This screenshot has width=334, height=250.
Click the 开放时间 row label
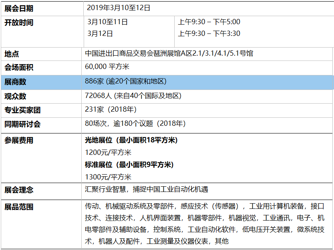[x=19, y=23]
